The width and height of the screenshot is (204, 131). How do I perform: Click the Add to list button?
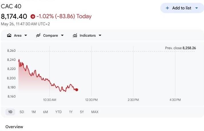(182, 8)
